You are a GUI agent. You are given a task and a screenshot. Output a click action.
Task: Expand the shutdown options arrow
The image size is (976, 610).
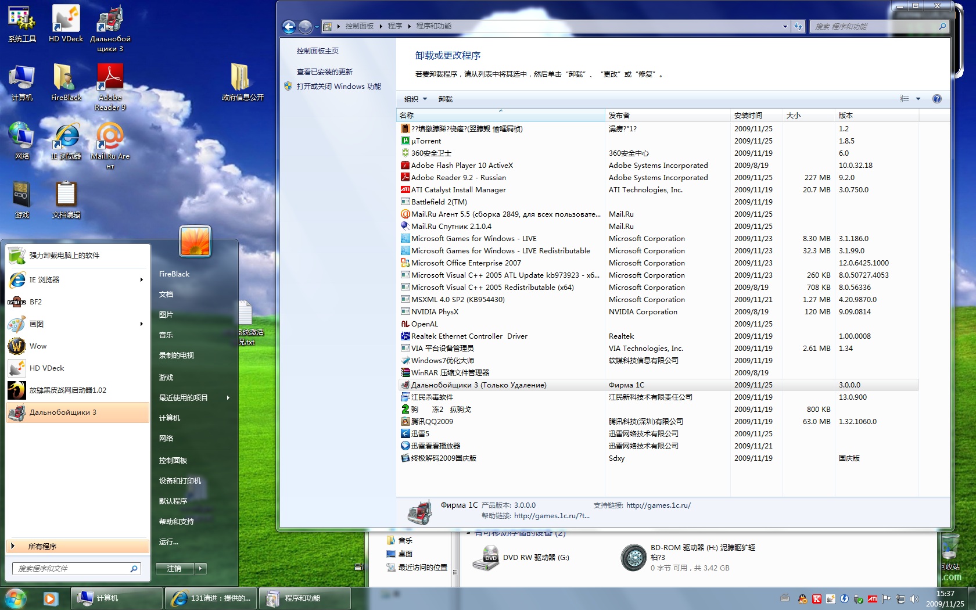200,569
